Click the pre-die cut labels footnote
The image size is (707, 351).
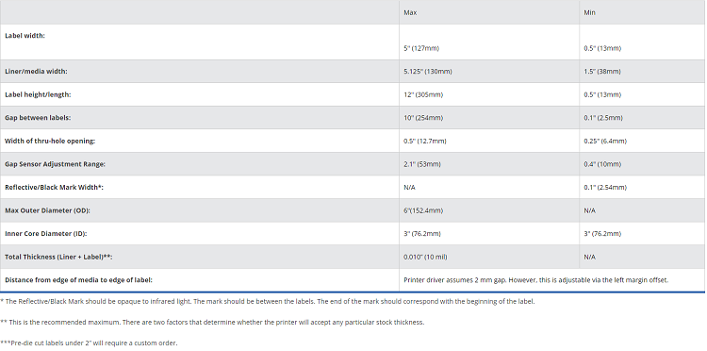[x=89, y=343]
